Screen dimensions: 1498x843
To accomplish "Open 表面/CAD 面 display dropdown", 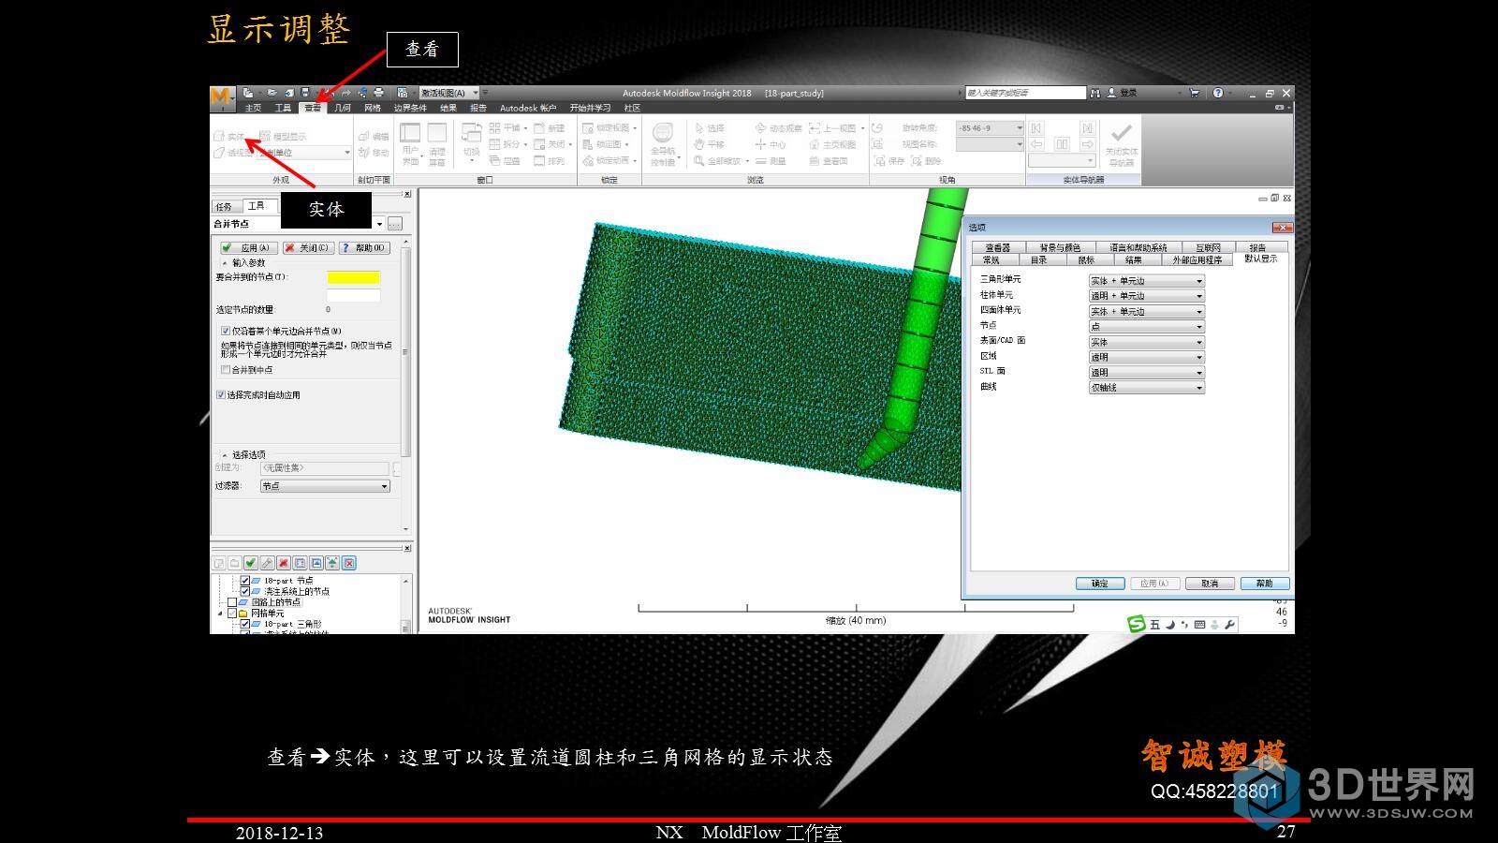I will click(1146, 342).
